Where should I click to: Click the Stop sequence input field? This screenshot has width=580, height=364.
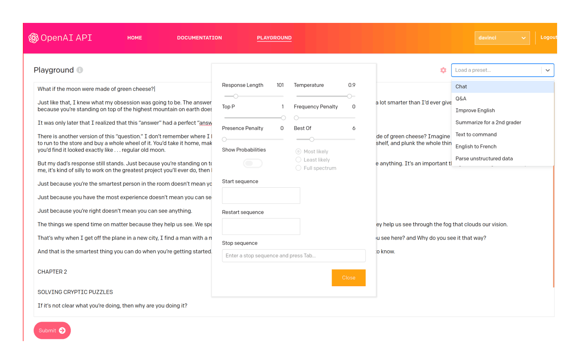[293, 256]
